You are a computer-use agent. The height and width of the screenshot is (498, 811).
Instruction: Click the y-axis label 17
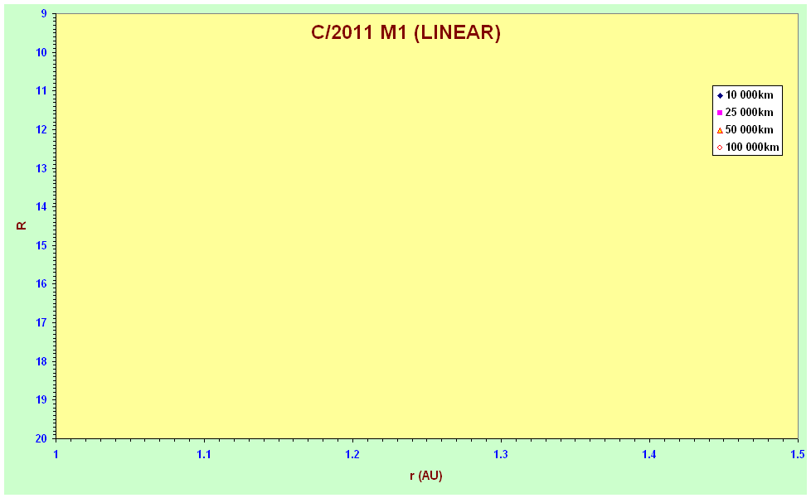pos(42,322)
